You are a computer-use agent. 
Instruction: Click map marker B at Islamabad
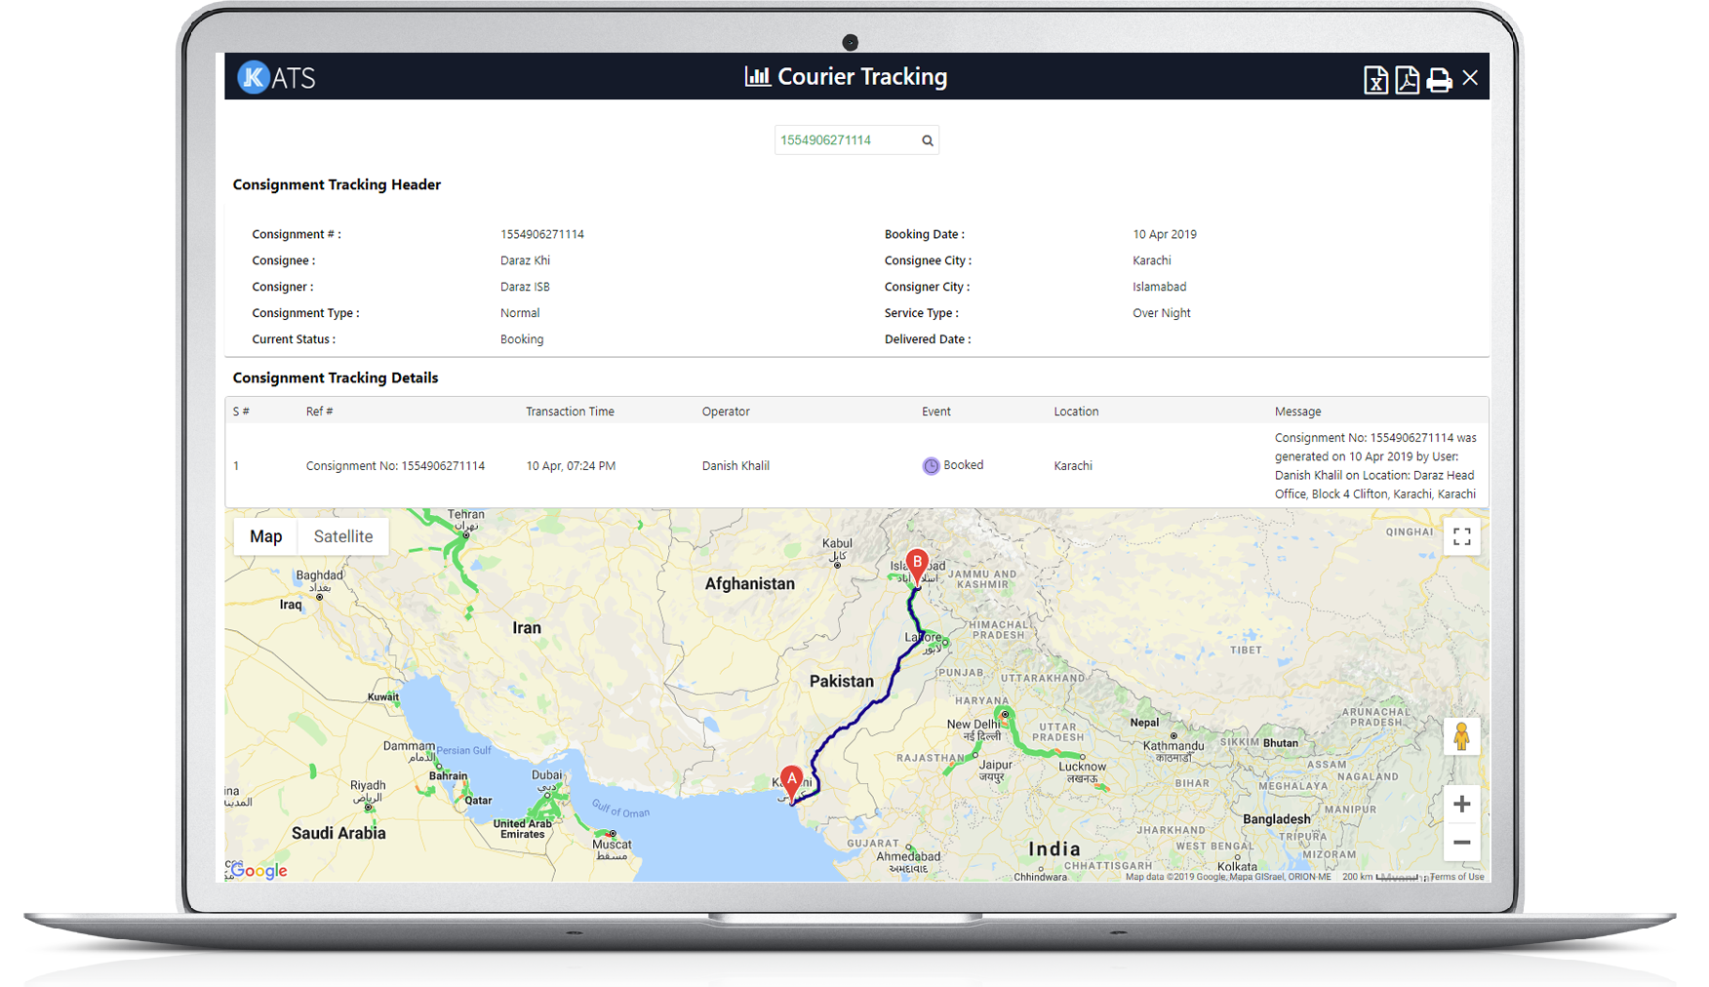coord(917,566)
